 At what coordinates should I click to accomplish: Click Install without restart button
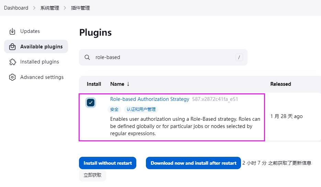pyautogui.click(x=107, y=163)
